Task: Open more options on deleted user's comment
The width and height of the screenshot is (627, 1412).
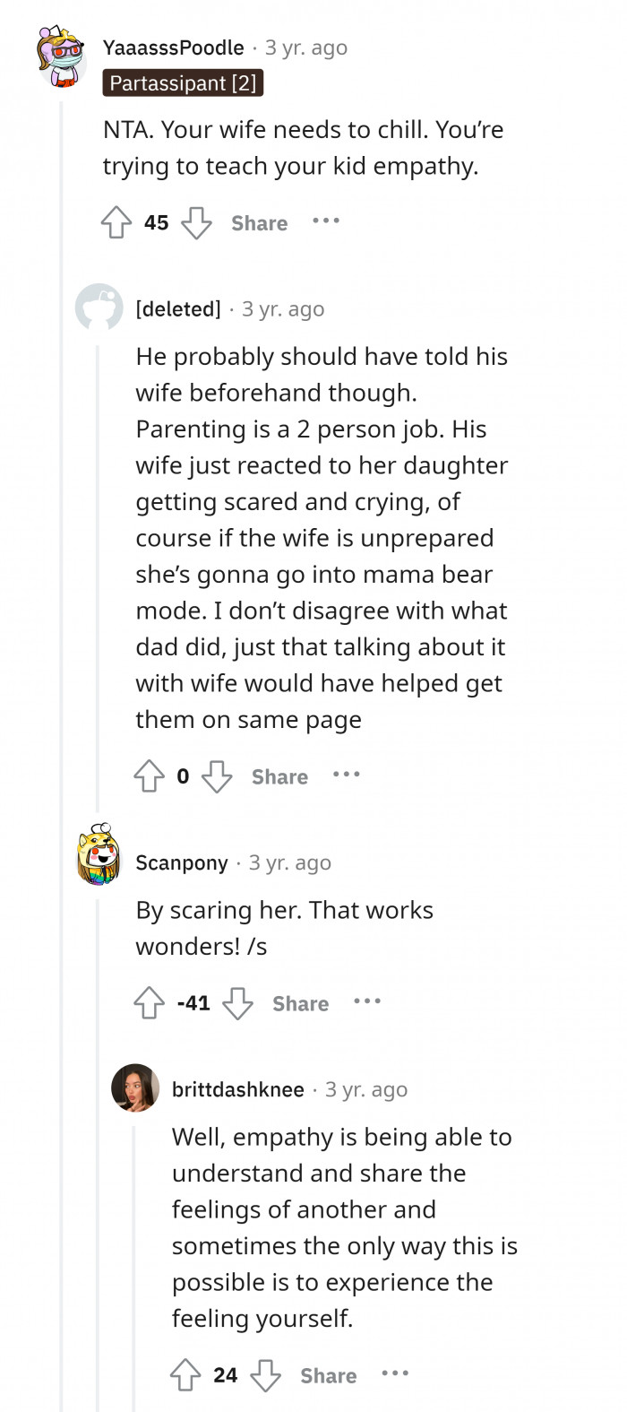Action: pos(346,775)
